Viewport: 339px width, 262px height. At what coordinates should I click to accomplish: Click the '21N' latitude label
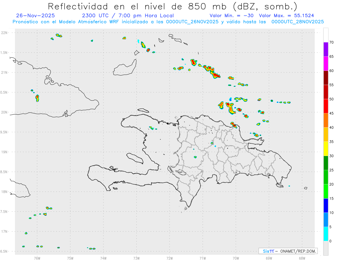point(5,72)
